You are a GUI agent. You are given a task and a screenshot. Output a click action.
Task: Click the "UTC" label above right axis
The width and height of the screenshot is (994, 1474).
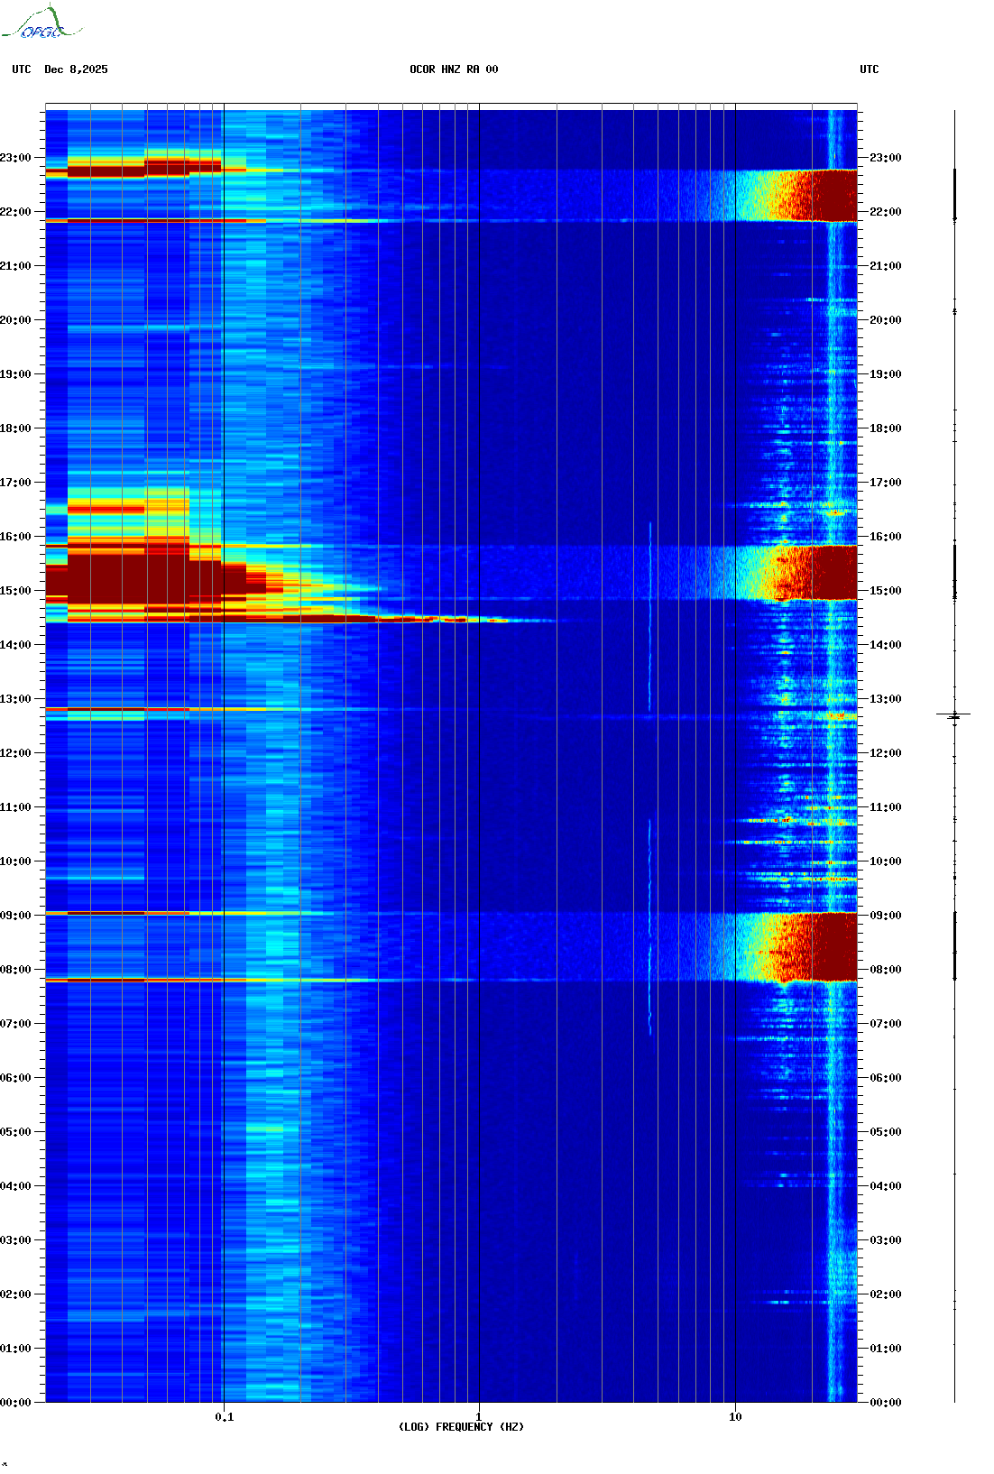point(870,69)
